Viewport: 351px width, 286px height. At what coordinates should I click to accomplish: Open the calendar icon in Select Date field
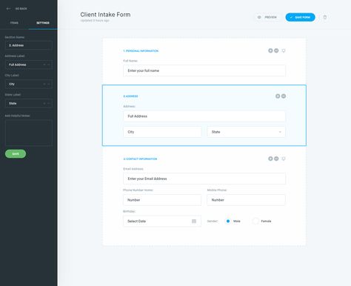pyautogui.click(x=194, y=221)
